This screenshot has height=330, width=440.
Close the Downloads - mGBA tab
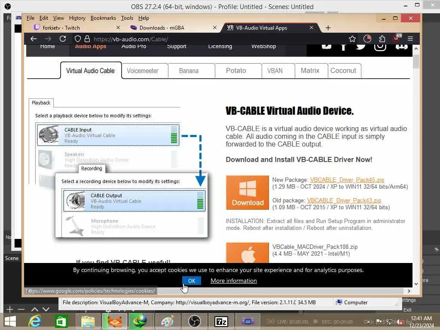[x=215, y=27]
